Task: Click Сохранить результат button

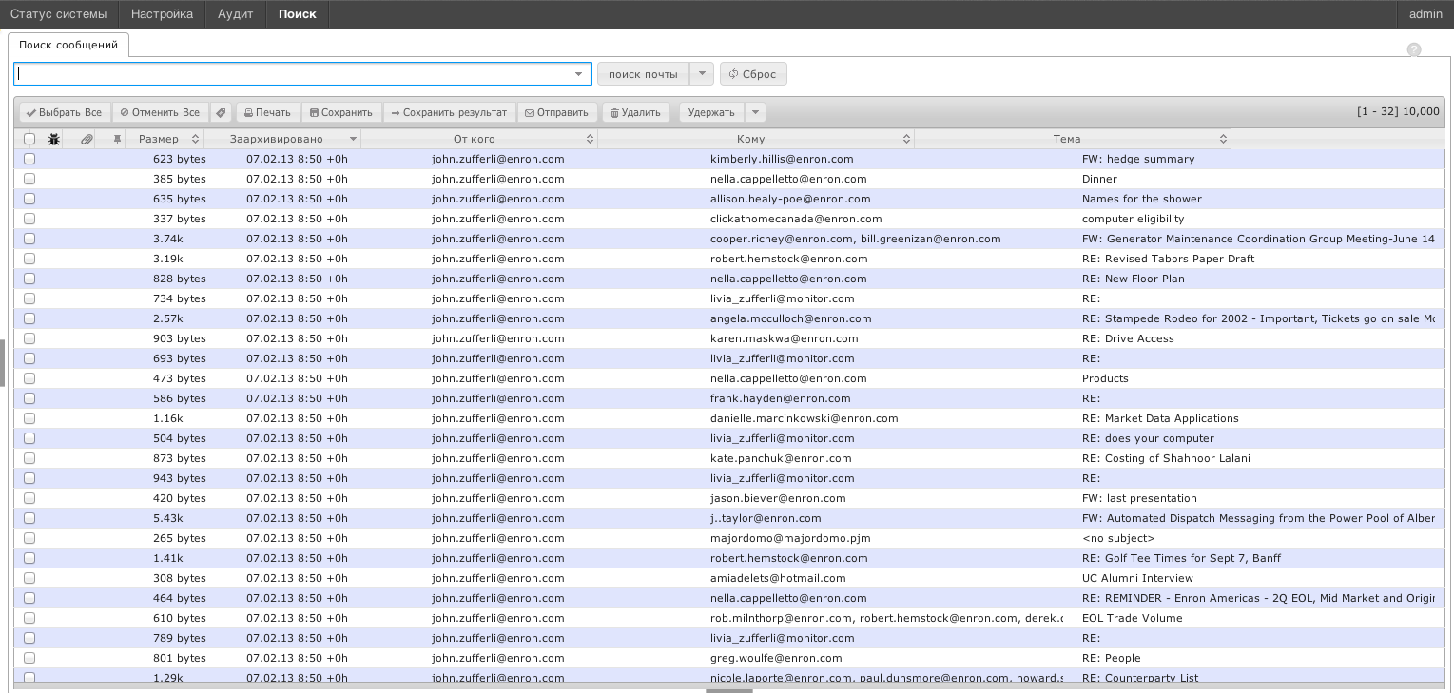Action: click(x=450, y=112)
